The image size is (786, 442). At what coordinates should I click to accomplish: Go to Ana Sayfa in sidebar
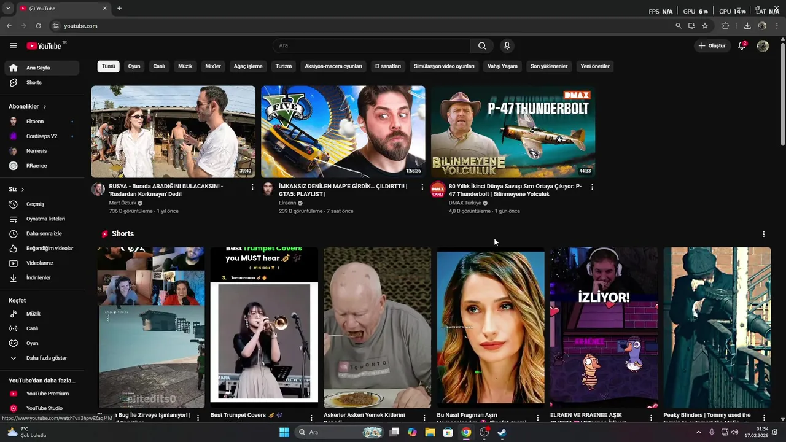(x=42, y=68)
